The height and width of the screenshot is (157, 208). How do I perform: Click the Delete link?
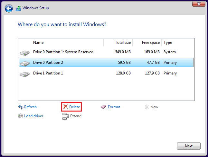click(x=75, y=107)
